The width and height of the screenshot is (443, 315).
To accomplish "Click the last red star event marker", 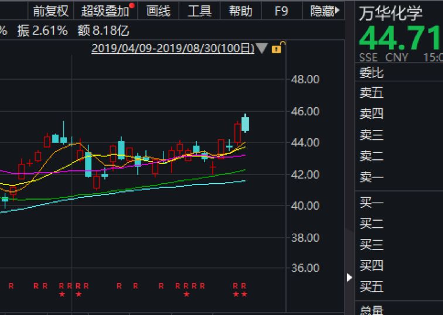I will coord(244,295).
